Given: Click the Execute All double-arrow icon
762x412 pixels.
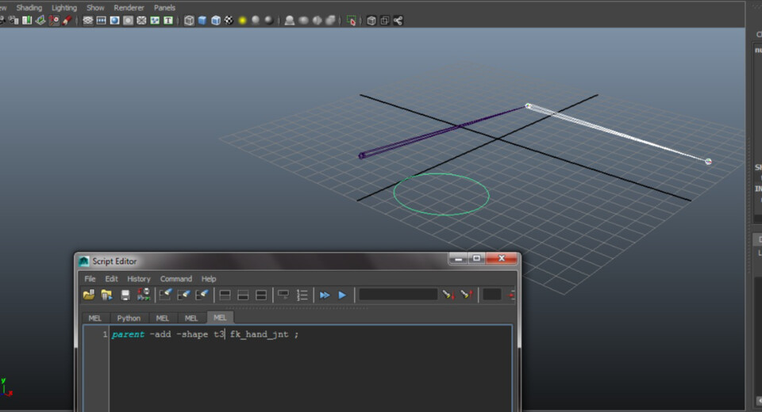Looking at the screenshot, I should [x=325, y=295].
